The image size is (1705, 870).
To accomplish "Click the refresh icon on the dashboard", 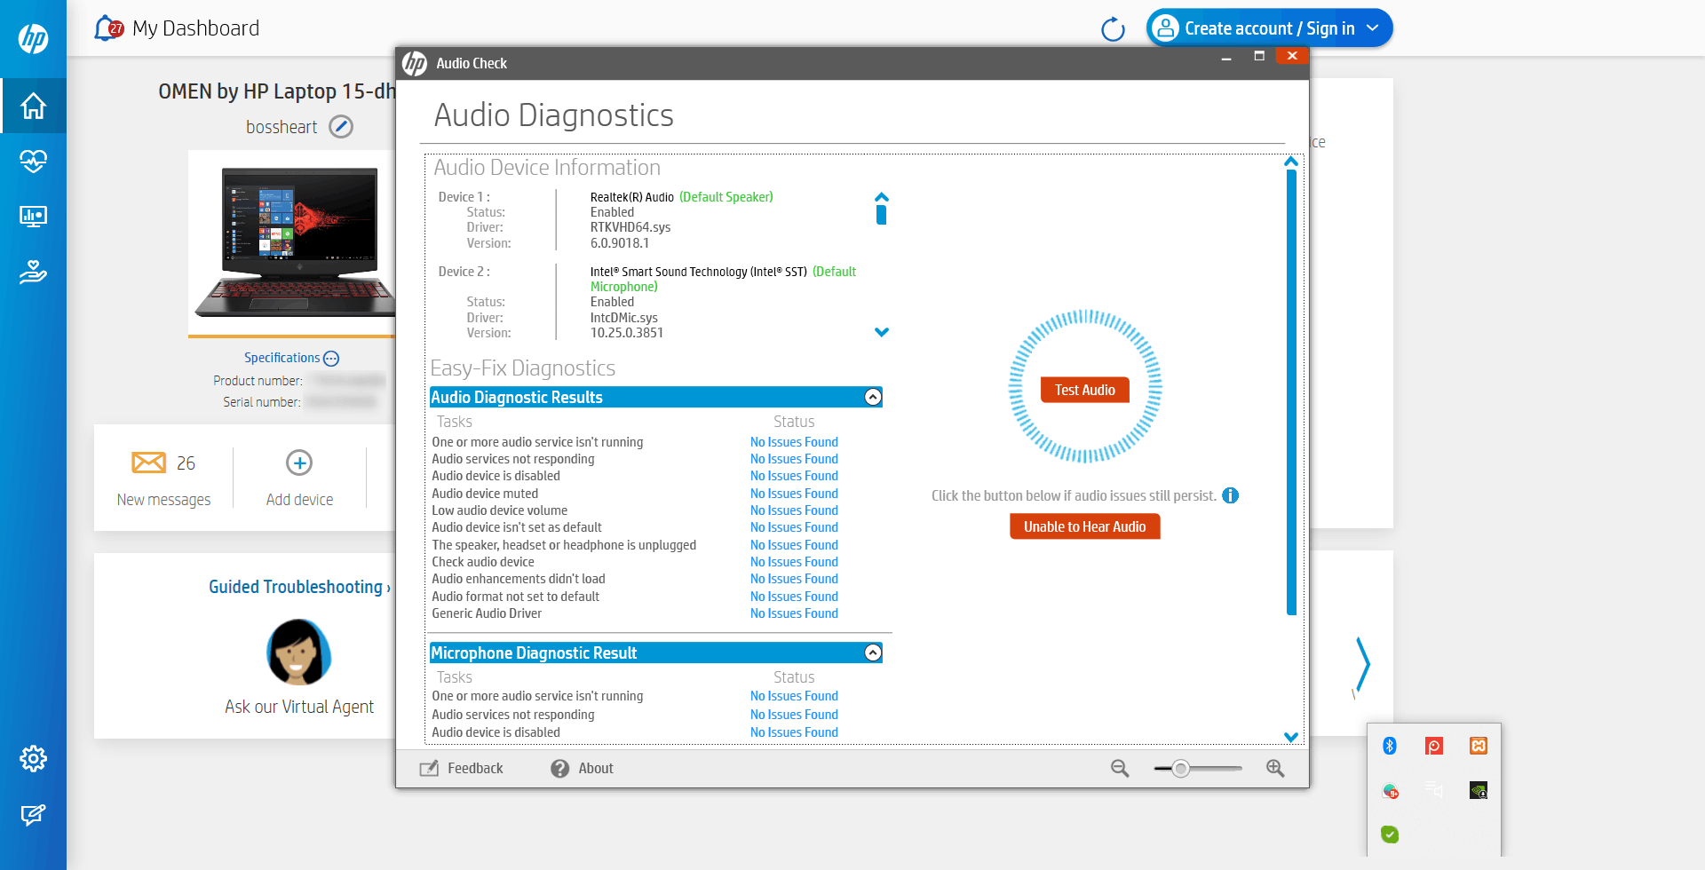I will tap(1113, 29).
